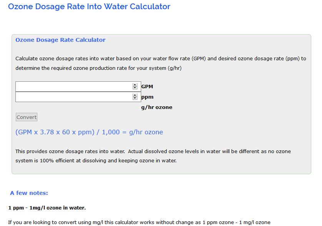Click the line 'determine the required ozone production rate'
The width and height of the screenshot is (322, 226).
[x=98, y=68]
